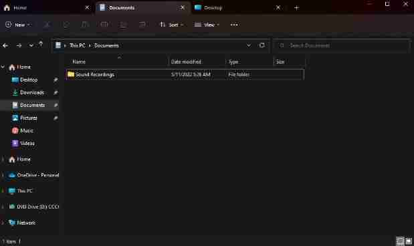The height and width of the screenshot is (246, 414).
Task: Close the Documents tab
Action: tap(183, 8)
